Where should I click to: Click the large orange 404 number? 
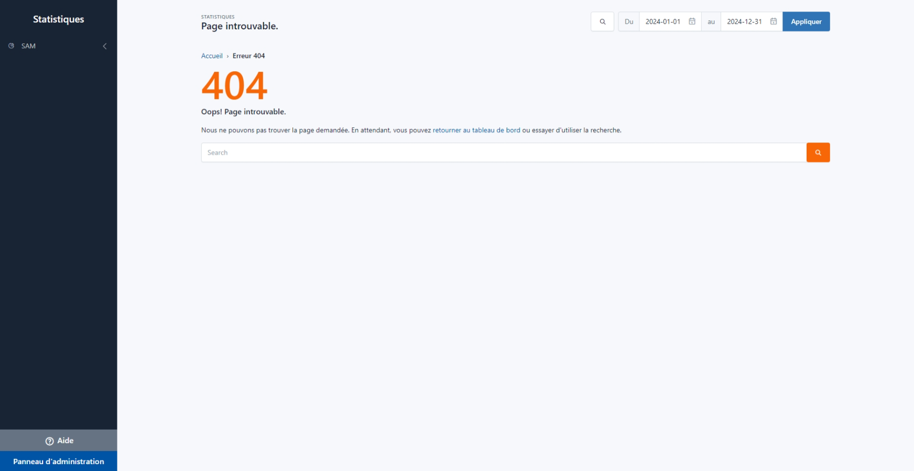coord(234,86)
